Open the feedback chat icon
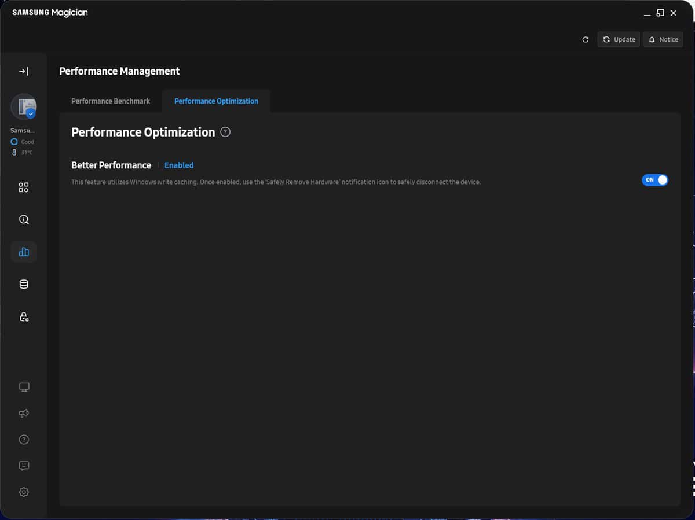695x520 pixels. (x=24, y=466)
